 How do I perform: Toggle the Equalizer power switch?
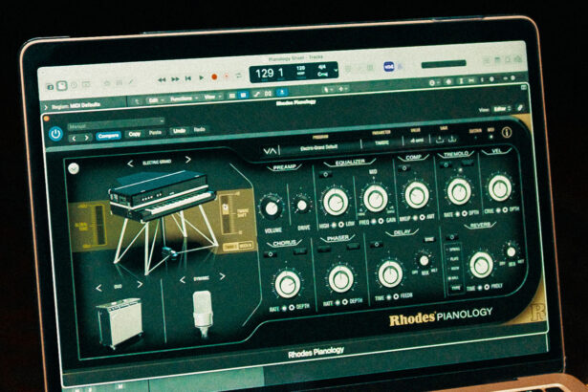pos(325,174)
